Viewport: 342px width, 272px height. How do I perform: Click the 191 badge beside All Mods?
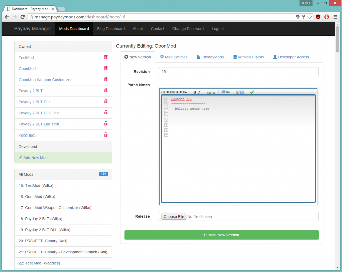[104, 174]
